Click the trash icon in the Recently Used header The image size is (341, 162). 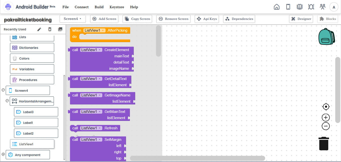coord(50,29)
